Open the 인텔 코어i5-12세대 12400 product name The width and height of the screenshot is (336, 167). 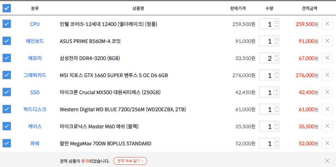tap(108, 24)
